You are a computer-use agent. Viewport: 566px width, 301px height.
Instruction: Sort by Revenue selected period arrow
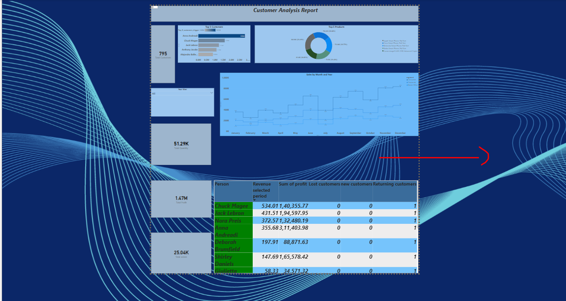254,200
